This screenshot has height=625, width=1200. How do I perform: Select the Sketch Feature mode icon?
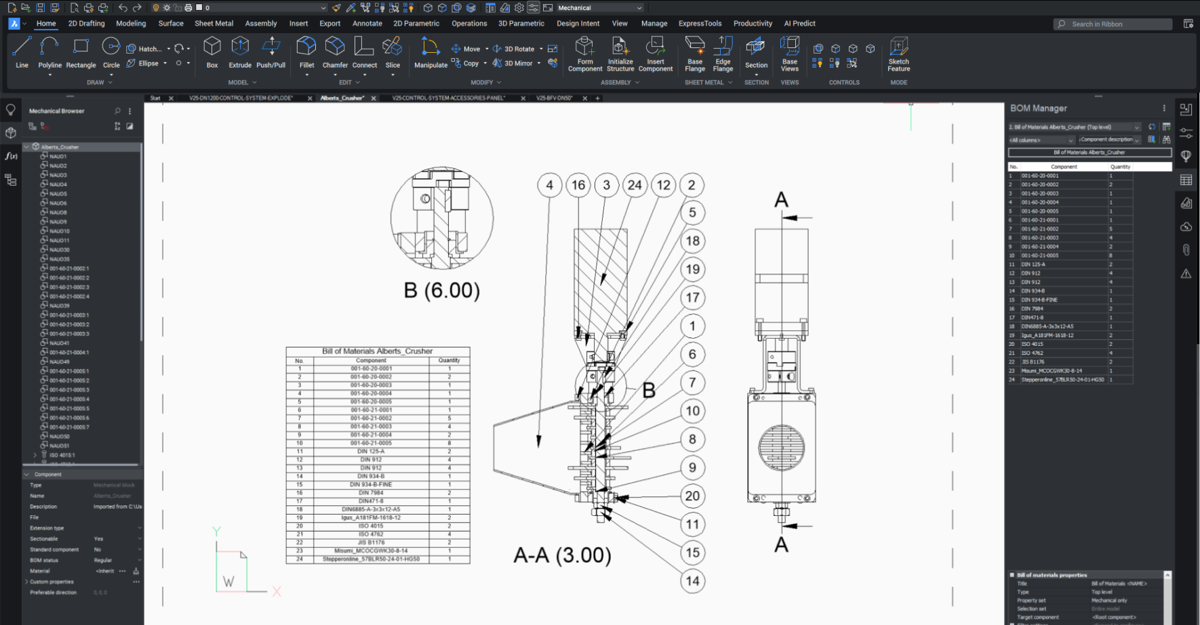click(x=898, y=49)
